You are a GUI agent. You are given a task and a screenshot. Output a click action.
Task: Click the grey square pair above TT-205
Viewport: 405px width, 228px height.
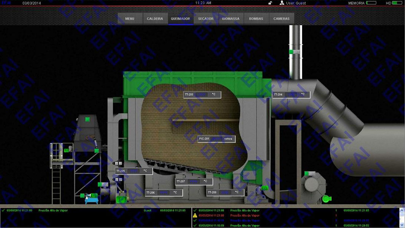click(x=119, y=163)
